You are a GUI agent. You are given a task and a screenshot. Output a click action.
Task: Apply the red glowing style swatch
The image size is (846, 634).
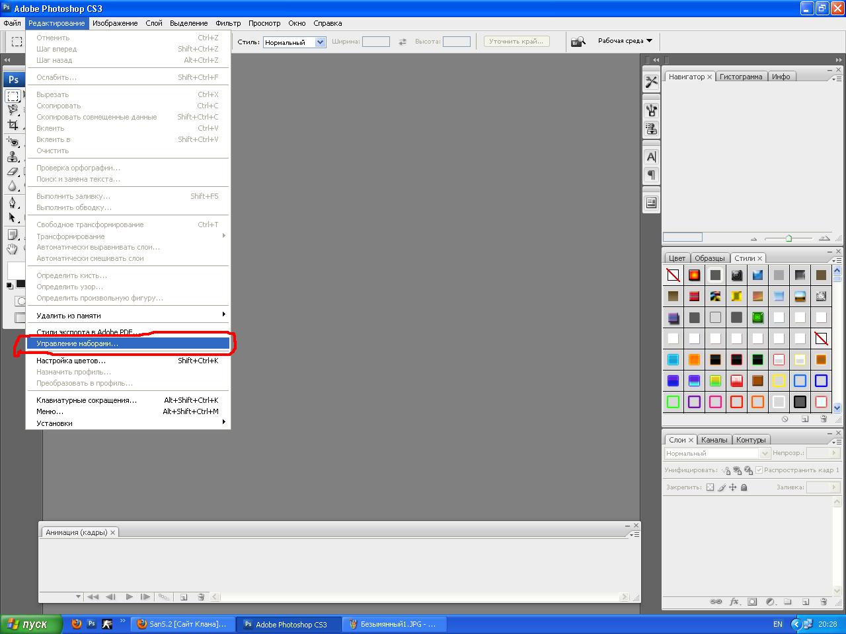694,275
